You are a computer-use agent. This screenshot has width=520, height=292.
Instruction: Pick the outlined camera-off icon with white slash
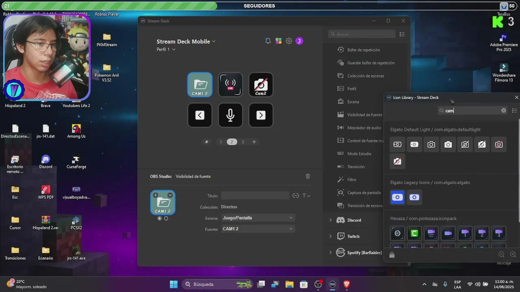pos(465,144)
